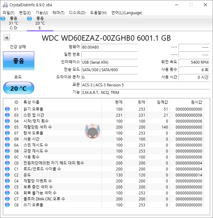Click the drive letter field E:
This screenshot has width=213, height=218.
coord(109,77)
